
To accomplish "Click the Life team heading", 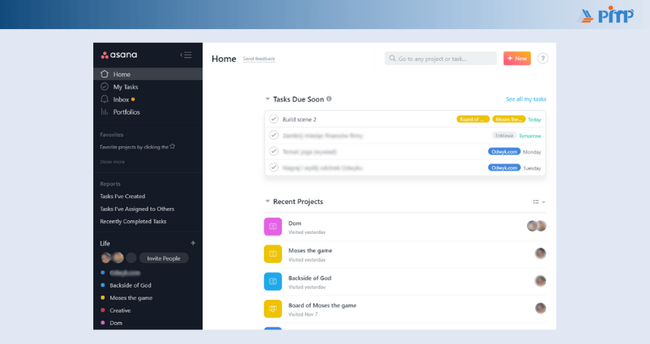I will pyautogui.click(x=105, y=243).
